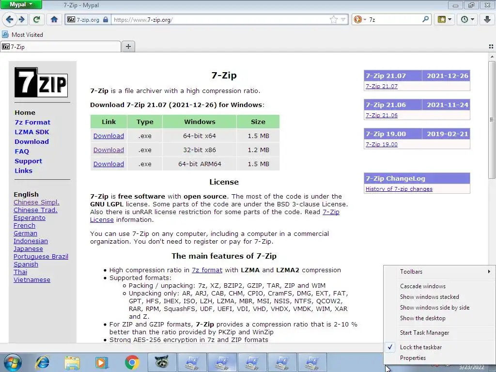Open the 7z Format sidebar link
Viewport: 496px width, 372px height.
[x=32, y=122]
